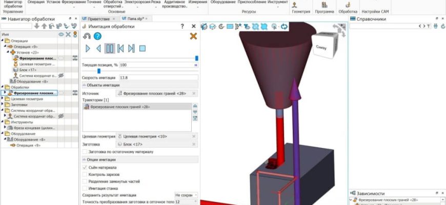This screenshot has width=446, height=205.
Task: Click the blue help question-mark icon
Action: click(x=97, y=36)
